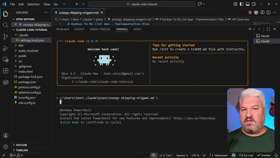
Task: Open the cube-shaped activity bar view
Action: point(6,82)
